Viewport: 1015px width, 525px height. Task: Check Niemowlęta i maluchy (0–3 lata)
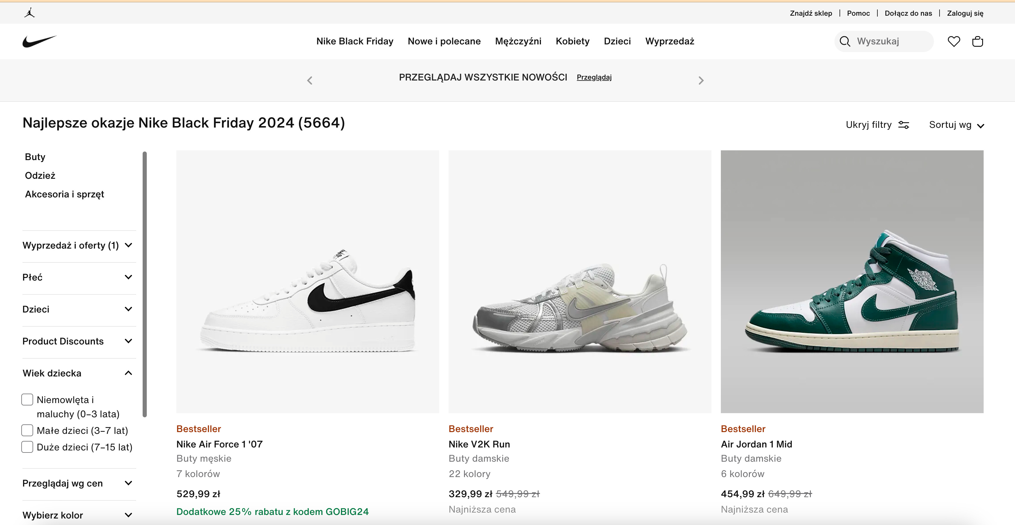[27, 400]
